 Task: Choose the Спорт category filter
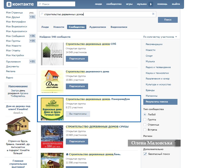149,56
